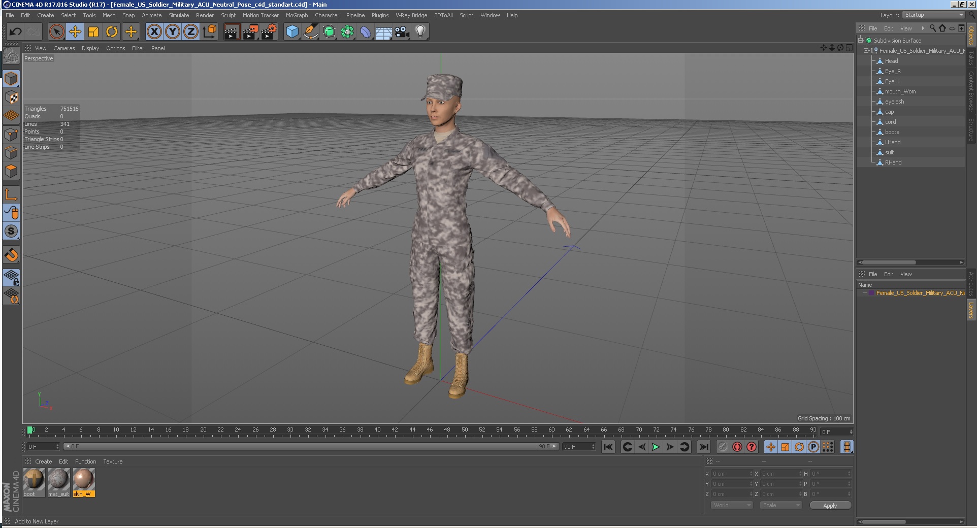
Task: Open the deformer objects icon
Action: click(366, 32)
